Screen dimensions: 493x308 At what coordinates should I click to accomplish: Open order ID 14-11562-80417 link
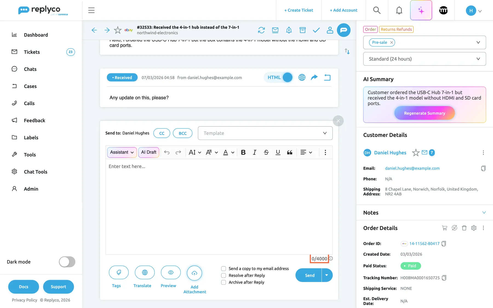coord(424,244)
